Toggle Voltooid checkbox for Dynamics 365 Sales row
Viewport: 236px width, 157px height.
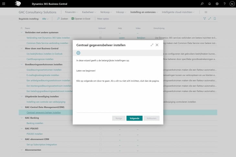(100, 38)
